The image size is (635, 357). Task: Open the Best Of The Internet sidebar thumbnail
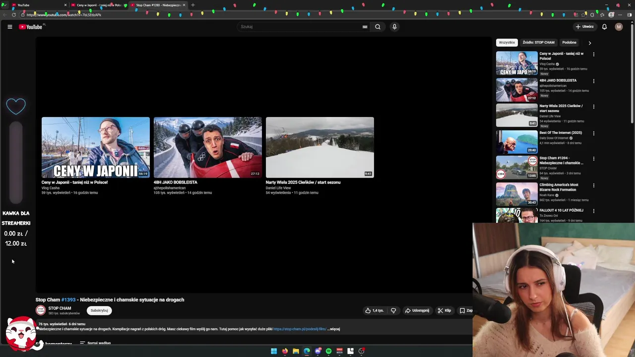click(x=517, y=142)
